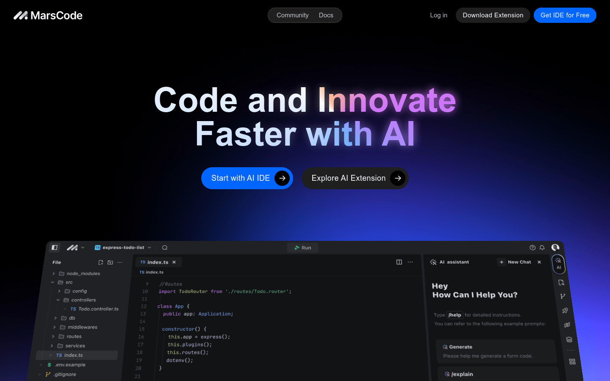Image resolution: width=610 pixels, height=381 pixels.
Task: Click the notifications bell icon
Action: point(542,248)
